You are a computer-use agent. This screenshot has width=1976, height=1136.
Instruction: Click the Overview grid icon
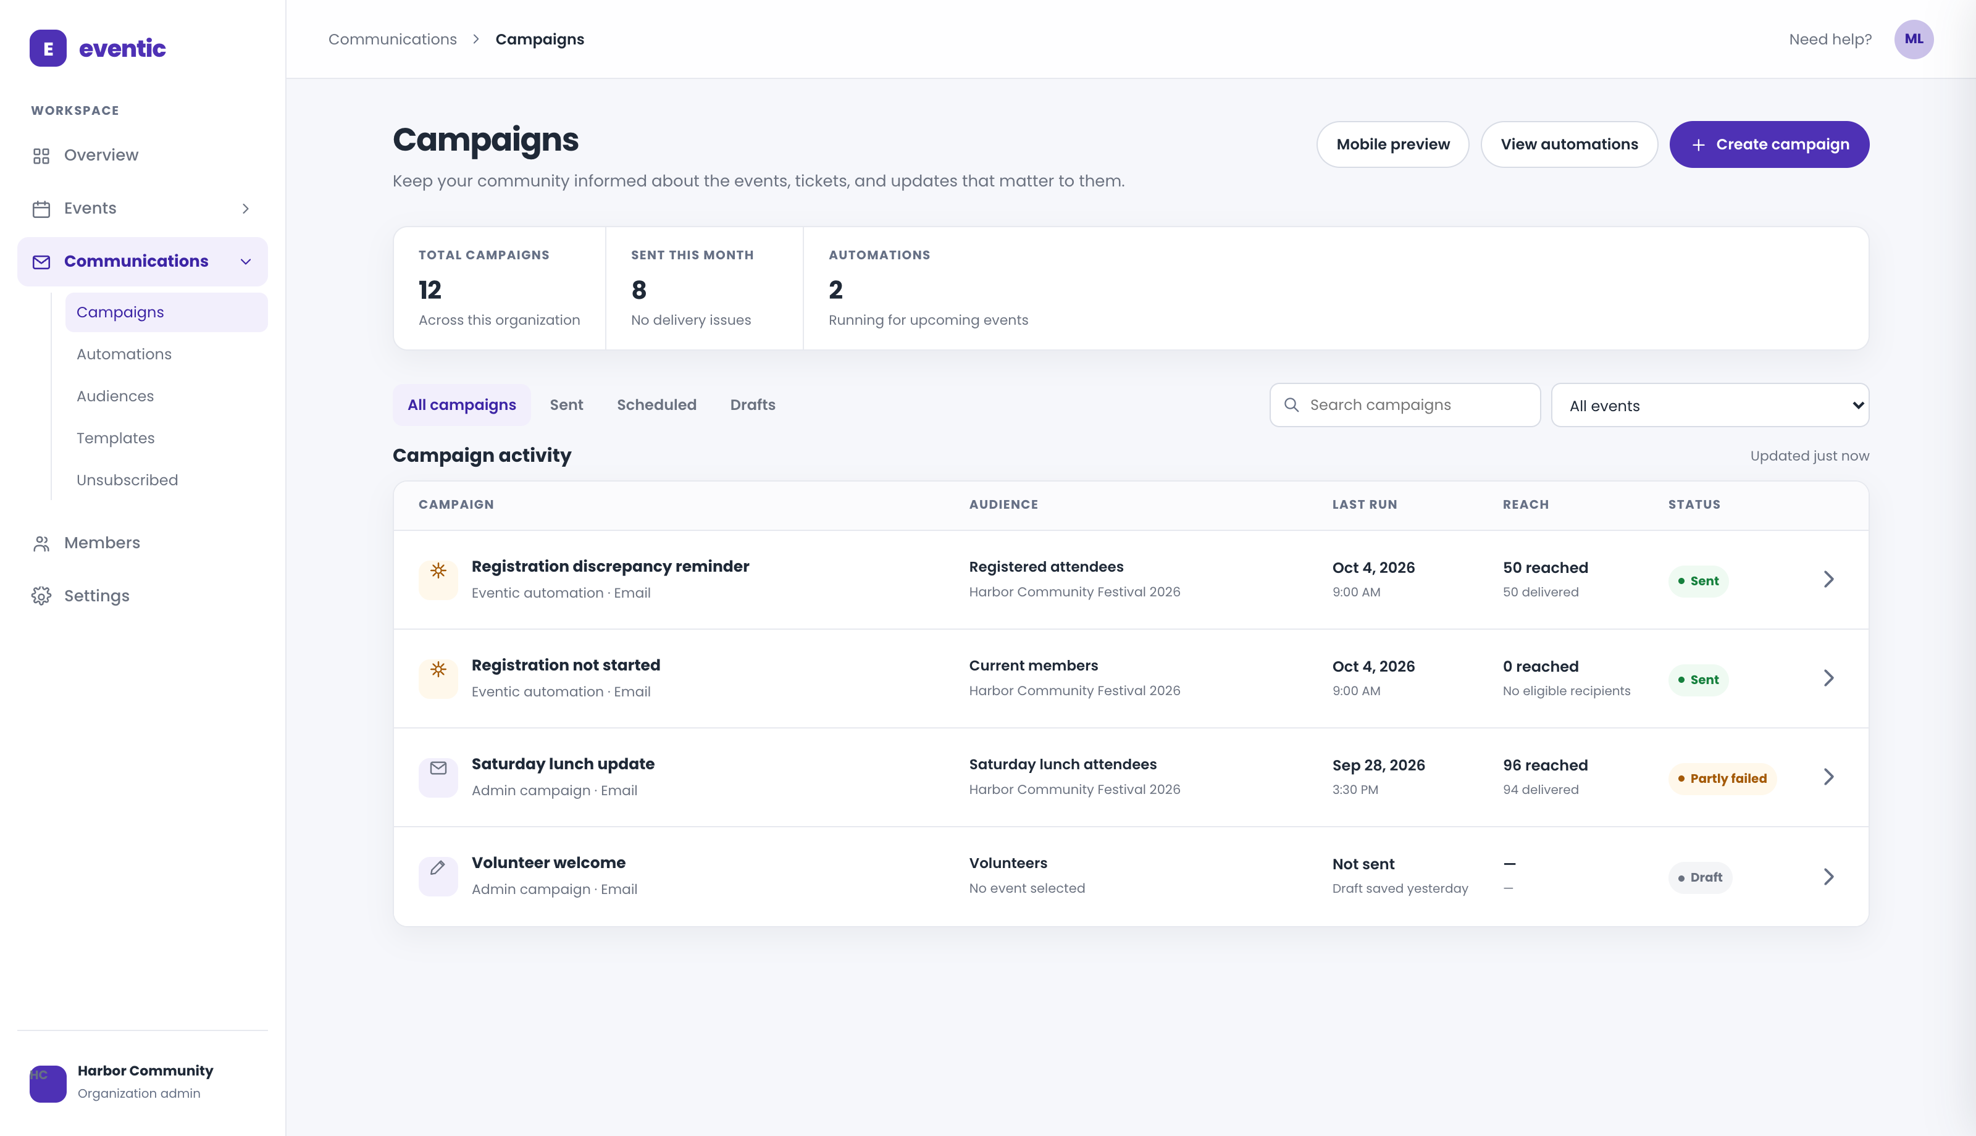coord(41,156)
